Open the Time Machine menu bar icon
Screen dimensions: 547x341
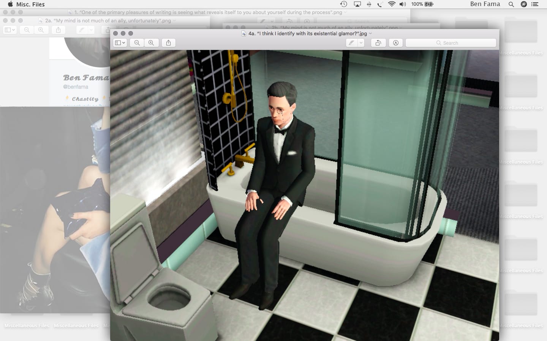coord(343,4)
